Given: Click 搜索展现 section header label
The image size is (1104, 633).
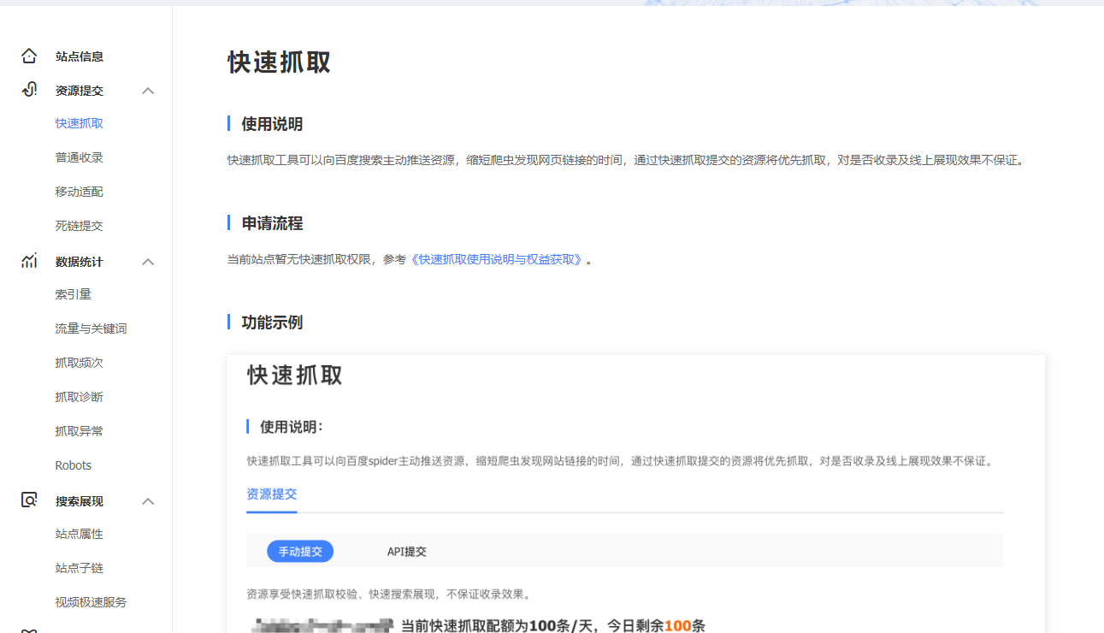Looking at the screenshot, I should coord(80,501).
